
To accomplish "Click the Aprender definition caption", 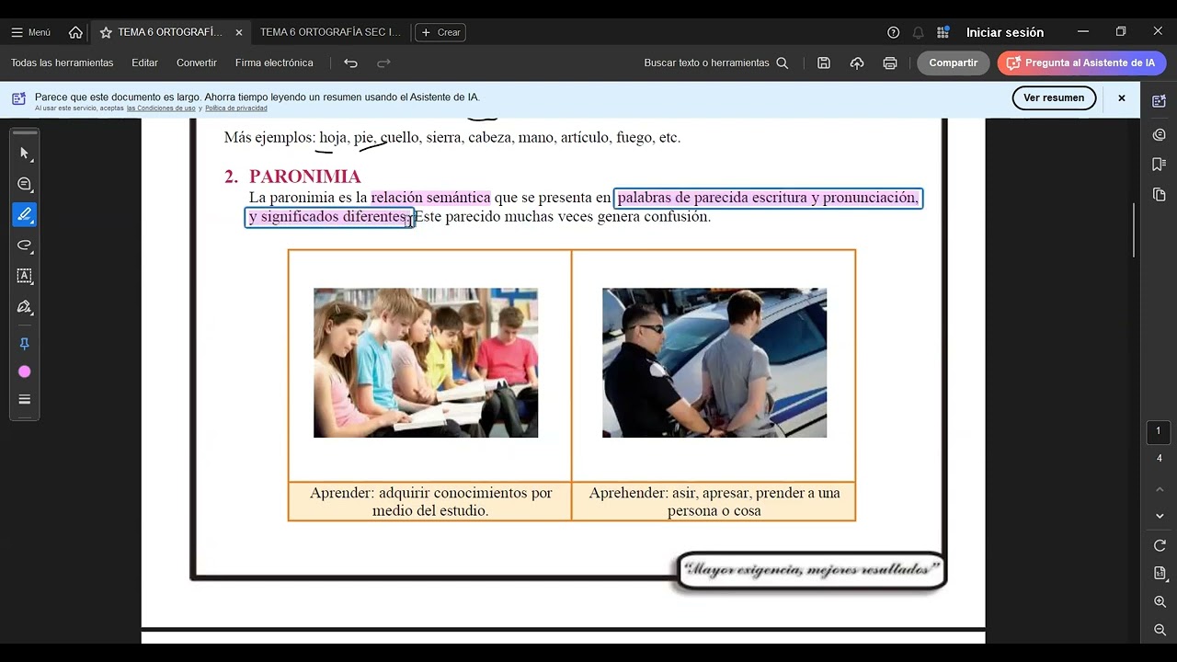I will click(430, 501).
